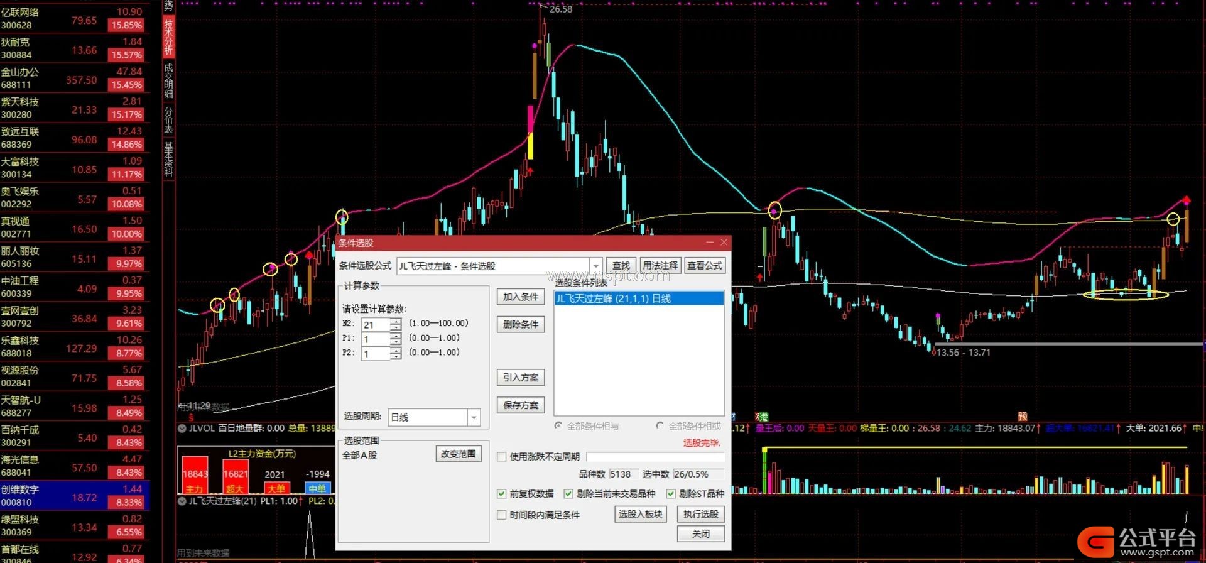Enable the 使用涨跌不定周期 checkbox
1206x563 pixels.
[502, 457]
